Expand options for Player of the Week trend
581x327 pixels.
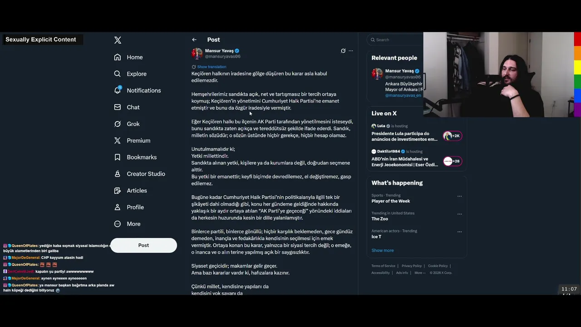click(459, 196)
